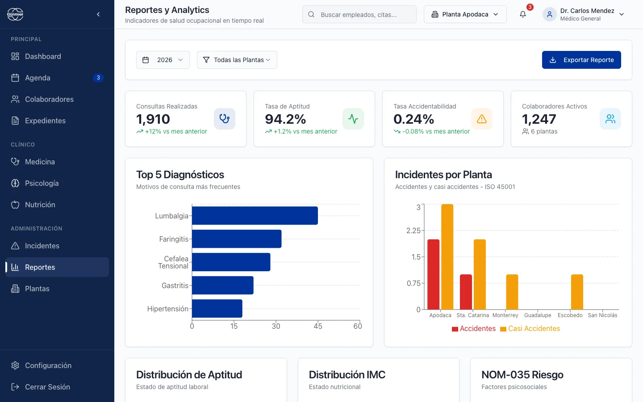This screenshot has height=402, width=643.
Task: Toggle the Accidentes legend series
Action: point(474,329)
